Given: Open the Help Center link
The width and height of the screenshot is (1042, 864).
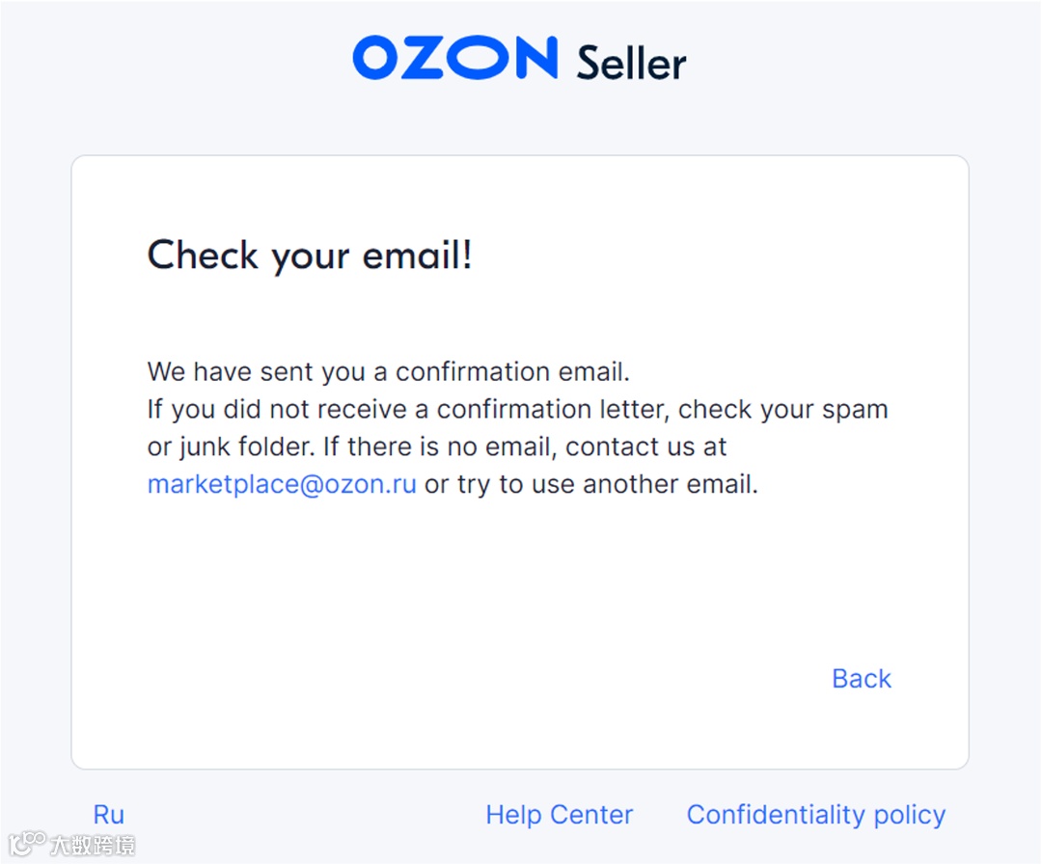Looking at the screenshot, I should (x=559, y=815).
